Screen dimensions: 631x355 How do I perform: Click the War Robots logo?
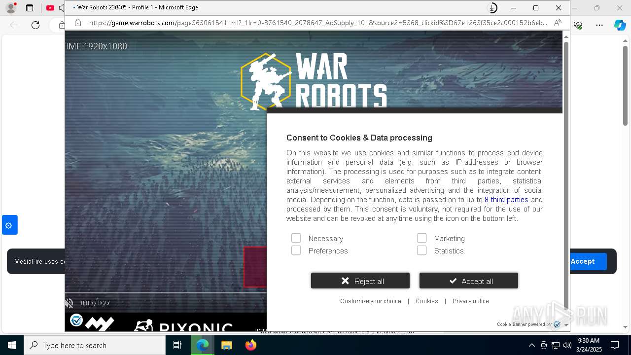(314, 80)
